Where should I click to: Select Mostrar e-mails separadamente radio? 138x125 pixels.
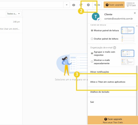coord(92,62)
